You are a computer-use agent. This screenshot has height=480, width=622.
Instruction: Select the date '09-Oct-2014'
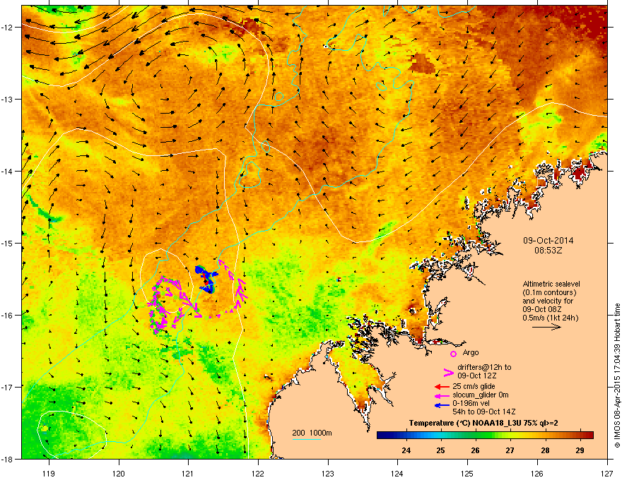click(548, 241)
